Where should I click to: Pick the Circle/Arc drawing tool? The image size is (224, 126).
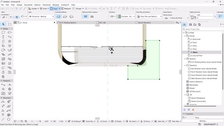[9, 119]
